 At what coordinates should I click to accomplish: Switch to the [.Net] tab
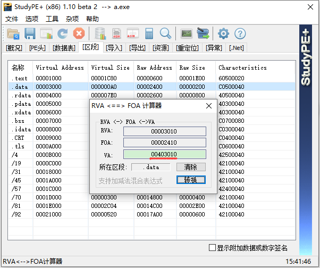(237, 48)
